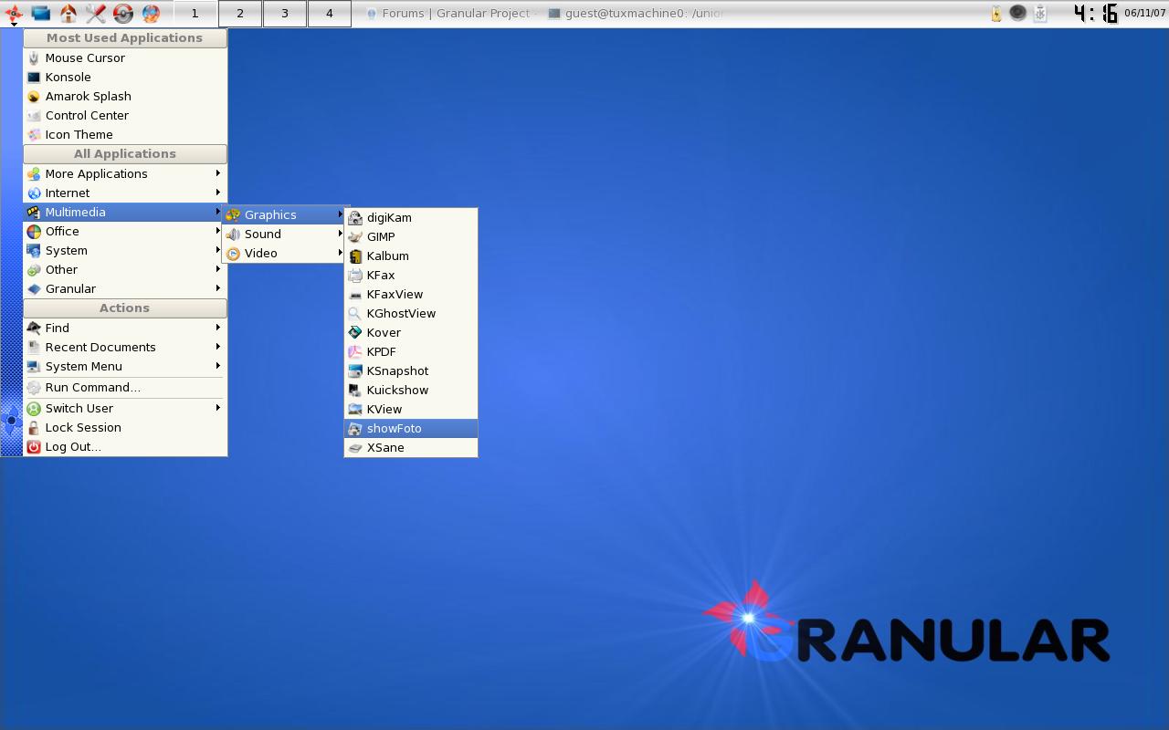Launch KGhostView from the Graphics menu

[411, 313]
